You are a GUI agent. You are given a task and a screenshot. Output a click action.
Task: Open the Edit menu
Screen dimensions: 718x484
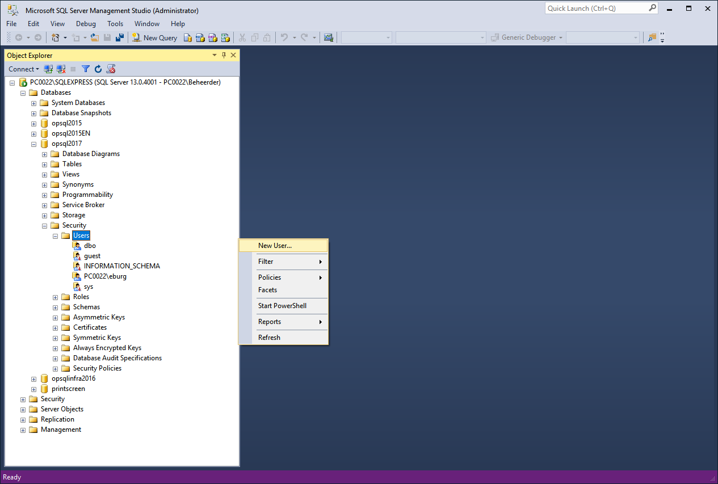(x=33, y=24)
